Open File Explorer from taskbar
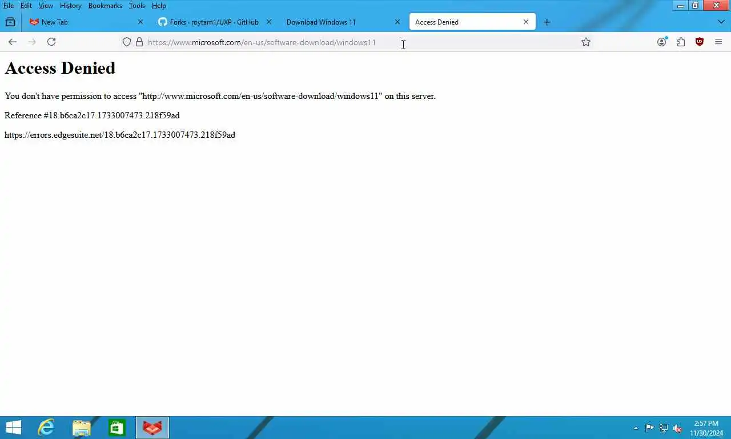Image resolution: width=731 pixels, height=439 pixels. tap(82, 428)
